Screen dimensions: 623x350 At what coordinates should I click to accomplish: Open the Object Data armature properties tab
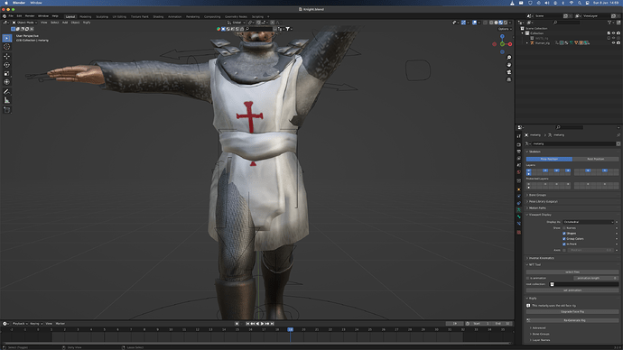click(519, 210)
